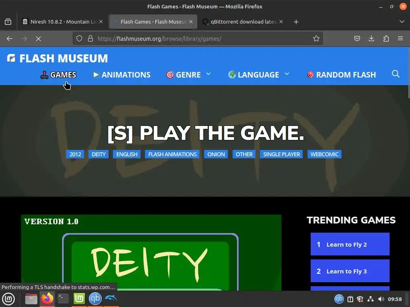Click the 2012 tag

[75, 154]
